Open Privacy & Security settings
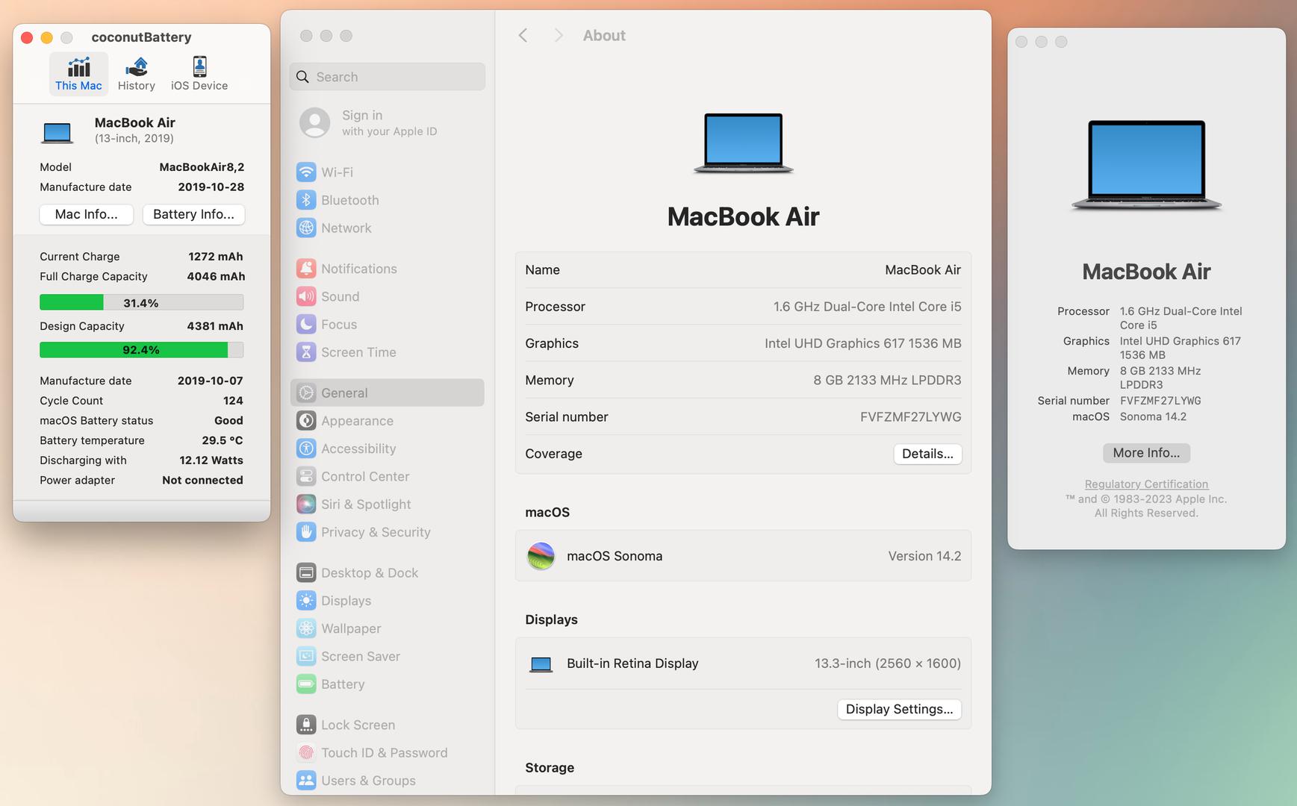This screenshot has height=806, width=1297. pyautogui.click(x=375, y=532)
